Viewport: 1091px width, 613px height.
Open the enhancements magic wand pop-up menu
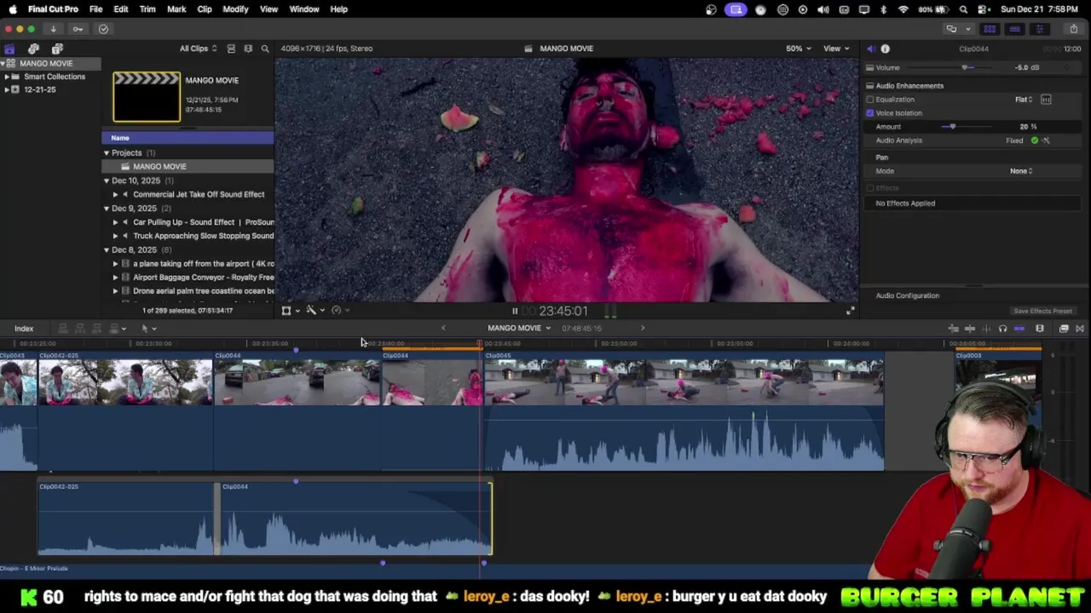[x=315, y=311]
